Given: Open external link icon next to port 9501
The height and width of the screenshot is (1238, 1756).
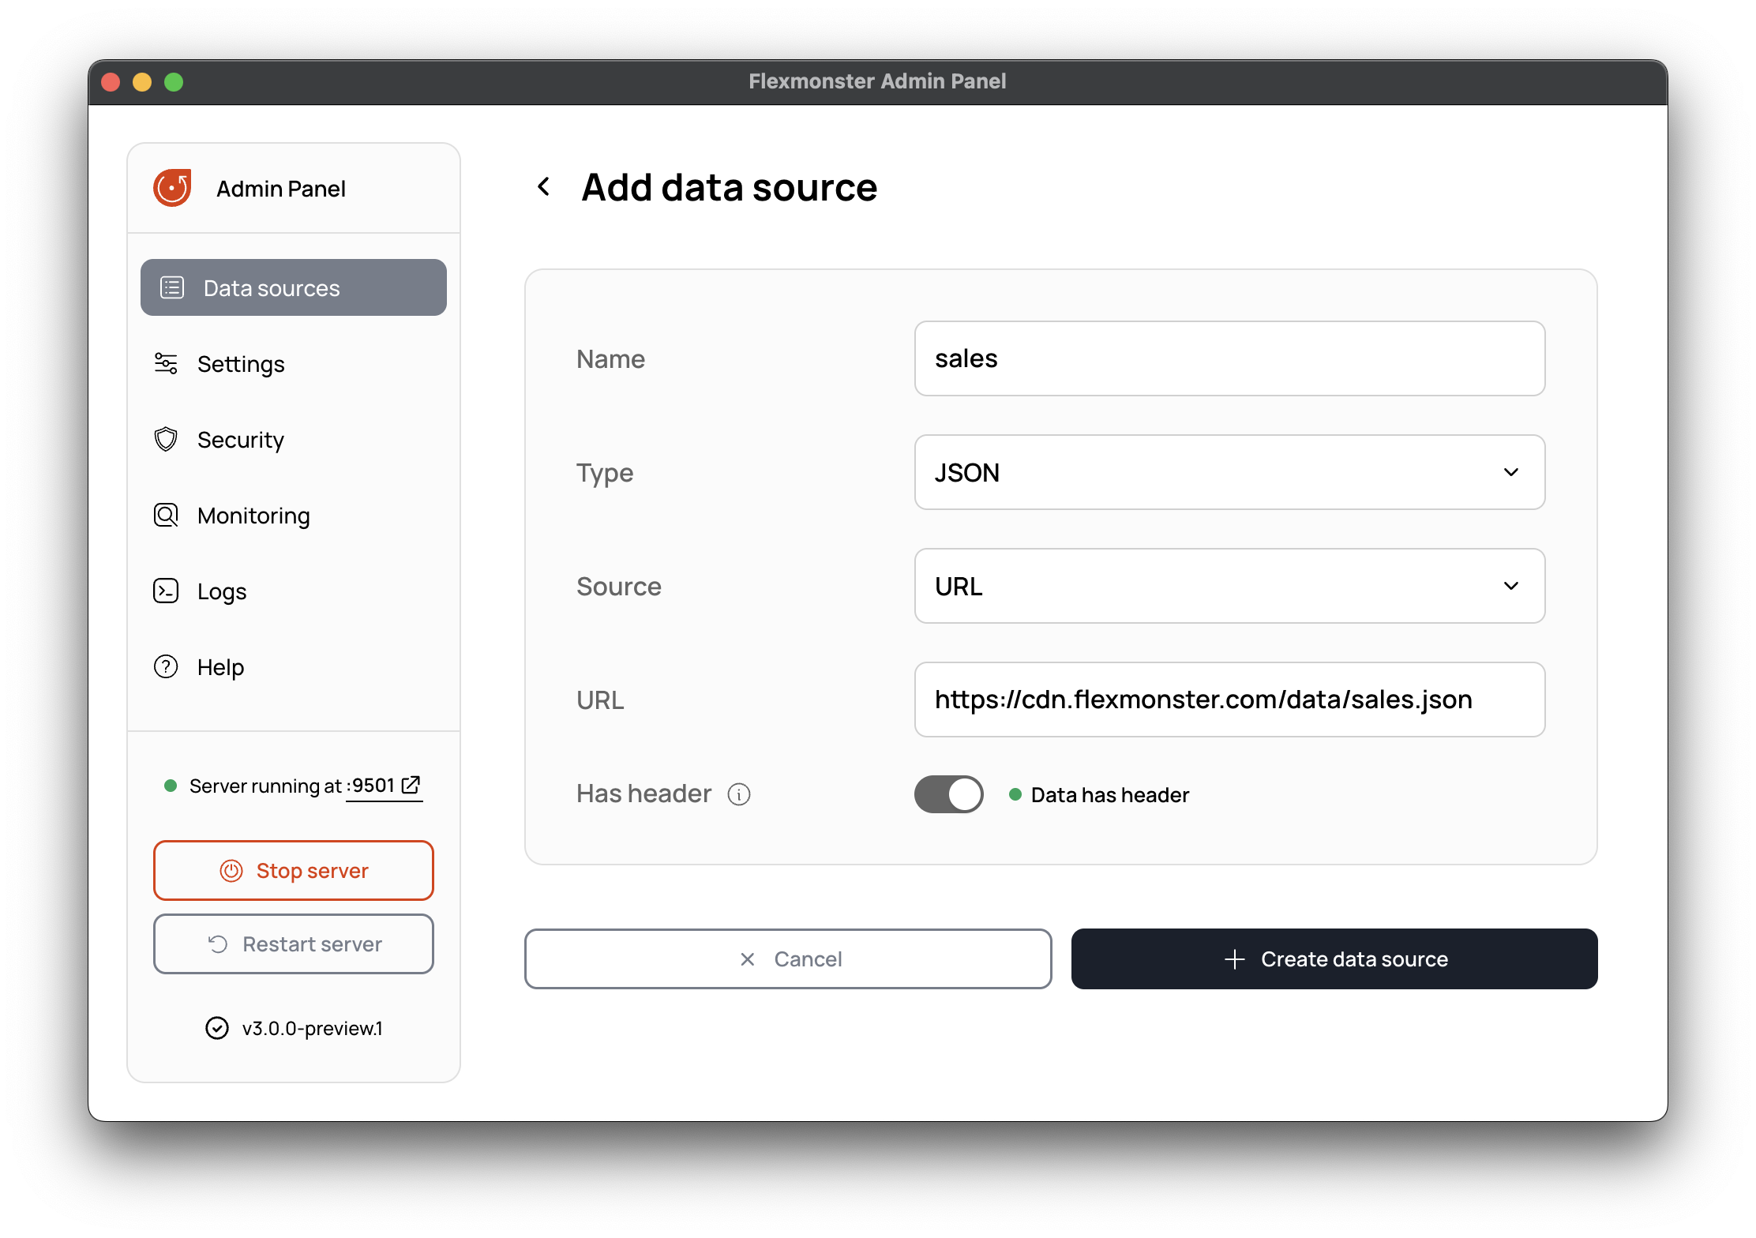Looking at the screenshot, I should click(411, 785).
